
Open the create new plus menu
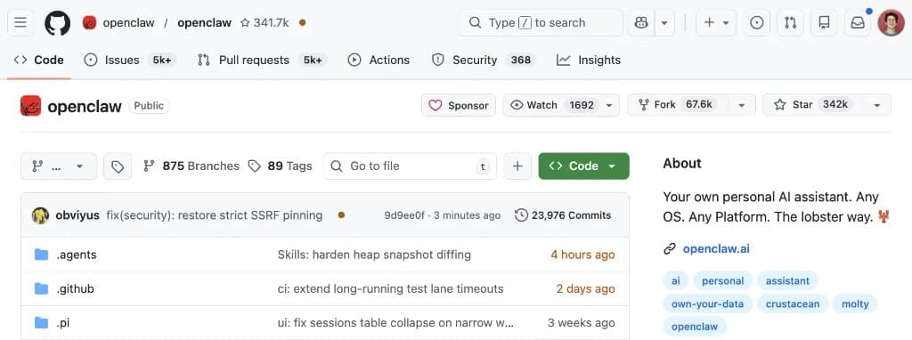point(716,22)
